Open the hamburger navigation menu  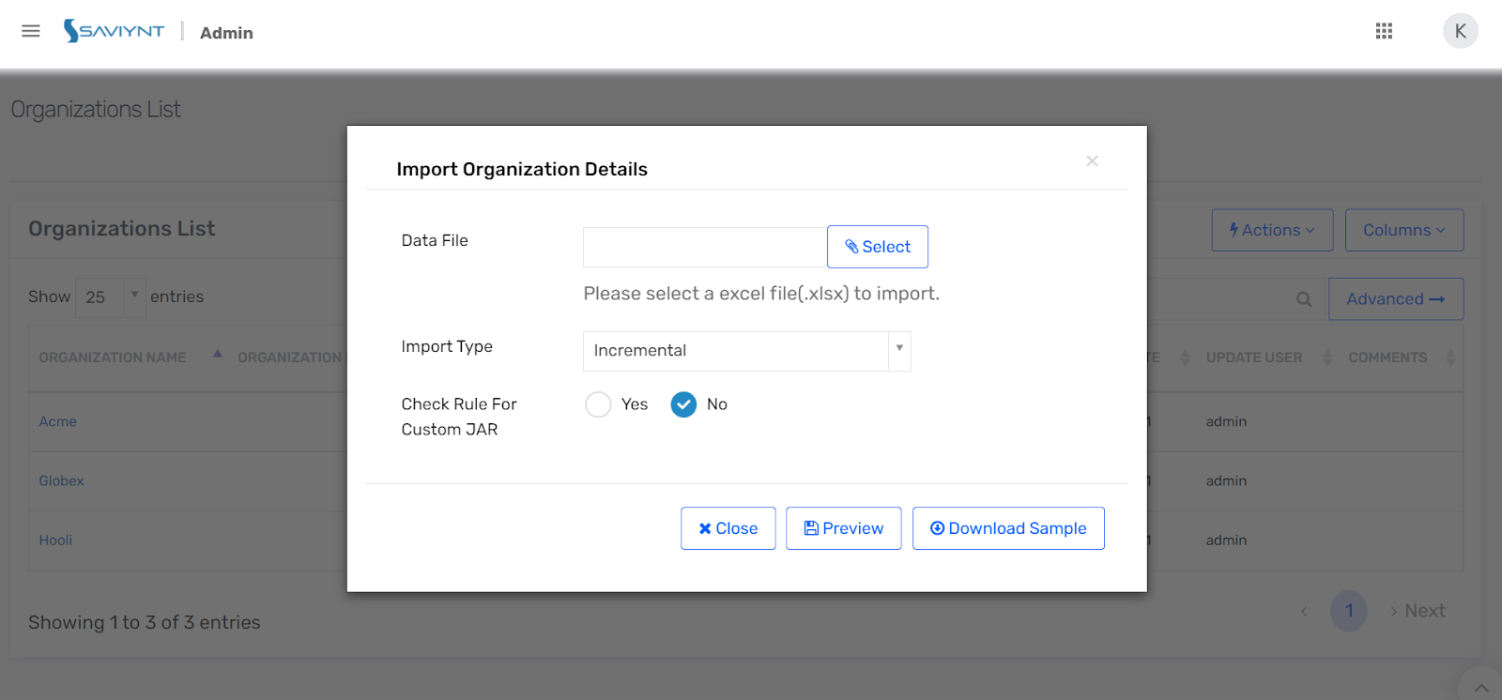[x=31, y=31]
